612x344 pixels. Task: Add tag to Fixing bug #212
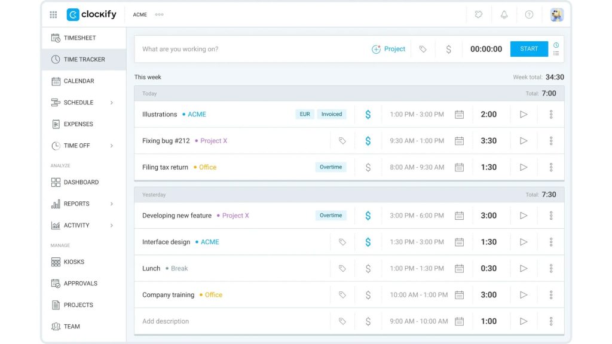pyautogui.click(x=342, y=141)
